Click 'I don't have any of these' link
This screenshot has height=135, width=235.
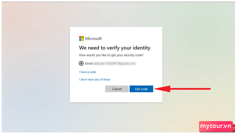click(x=95, y=80)
